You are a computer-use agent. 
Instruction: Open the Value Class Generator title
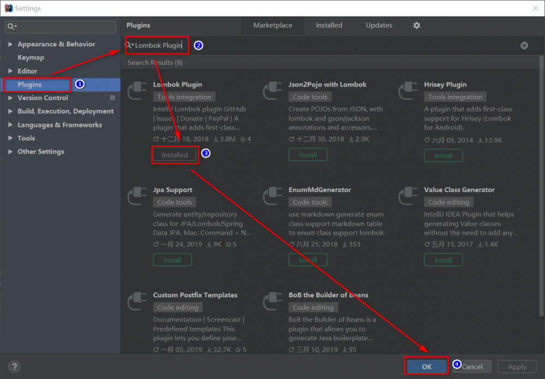tap(459, 190)
